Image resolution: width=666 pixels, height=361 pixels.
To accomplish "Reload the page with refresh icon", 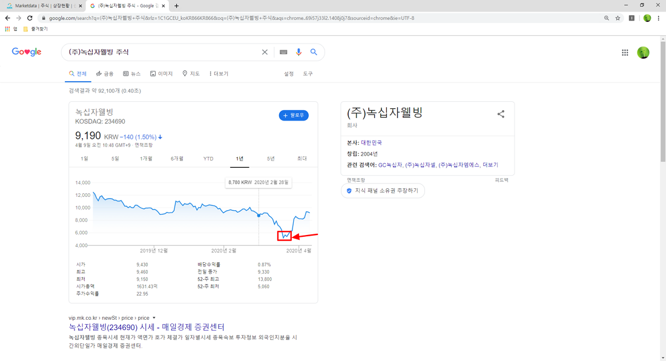I will 30,18.
